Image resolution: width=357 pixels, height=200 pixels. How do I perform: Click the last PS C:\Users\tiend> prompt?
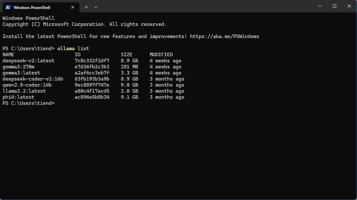pos(29,103)
